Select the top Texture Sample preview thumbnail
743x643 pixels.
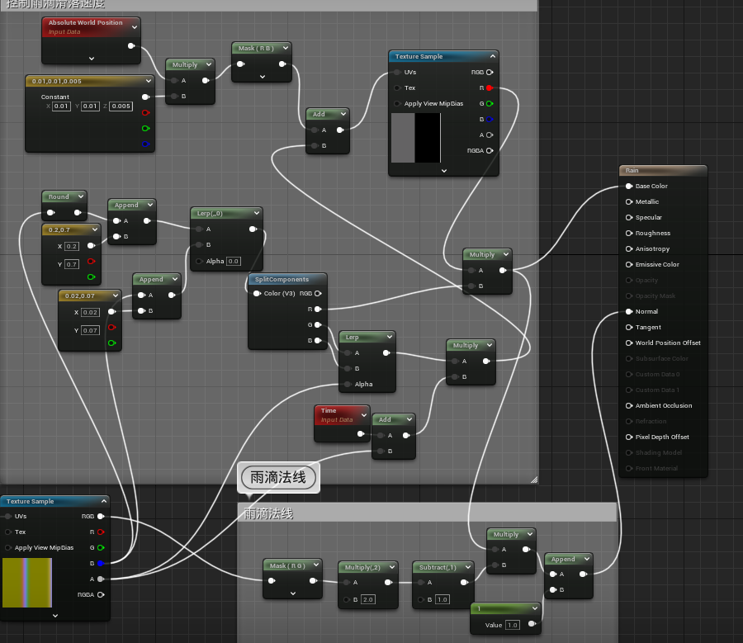coord(416,138)
